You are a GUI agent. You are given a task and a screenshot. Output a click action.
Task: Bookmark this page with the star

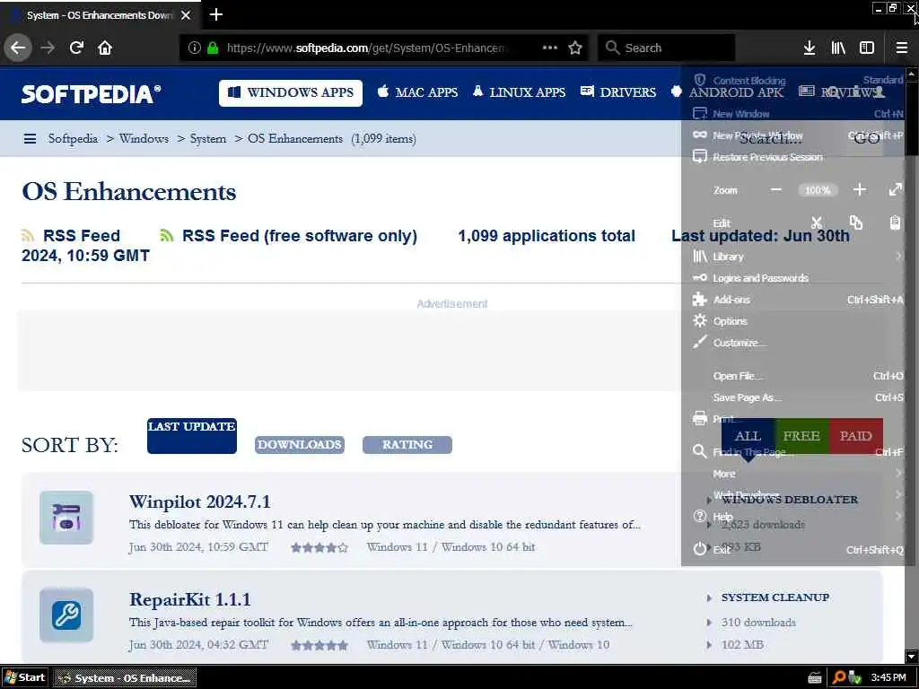coord(575,48)
